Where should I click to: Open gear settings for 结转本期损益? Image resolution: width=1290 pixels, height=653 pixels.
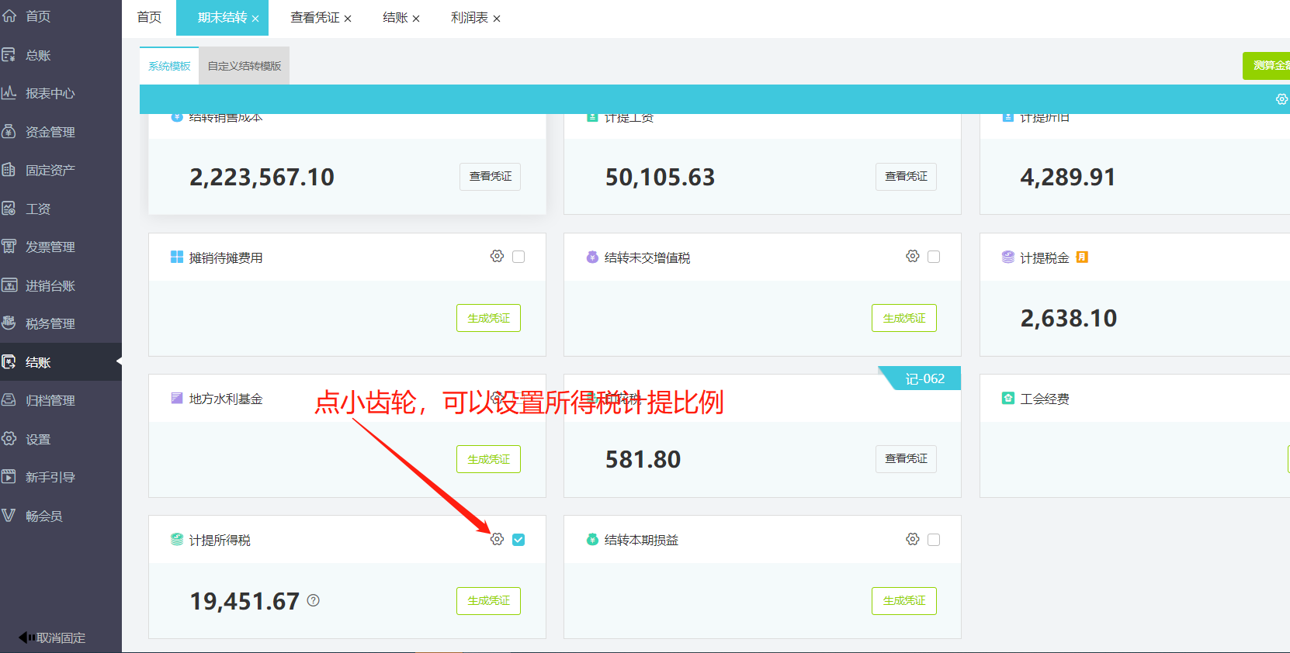click(913, 539)
